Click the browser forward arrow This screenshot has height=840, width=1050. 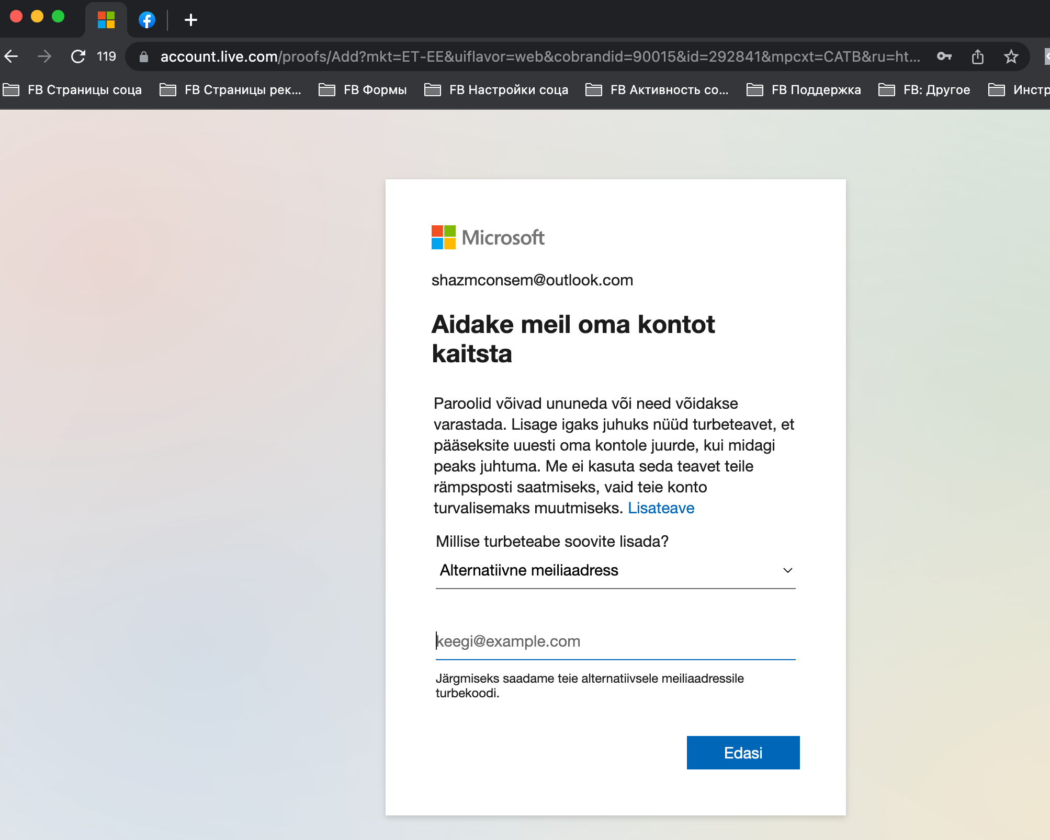click(45, 56)
